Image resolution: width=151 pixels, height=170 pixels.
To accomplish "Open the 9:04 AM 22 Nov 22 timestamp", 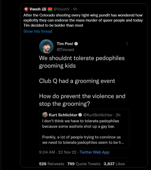I will (x=58, y=152).
